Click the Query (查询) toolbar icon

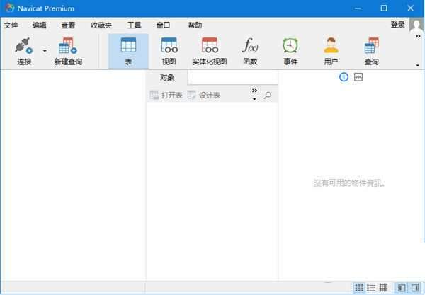pos(371,48)
